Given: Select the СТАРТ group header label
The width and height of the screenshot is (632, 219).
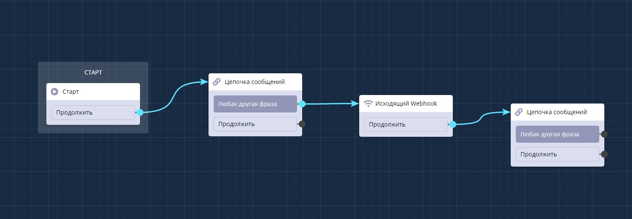Looking at the screenshot, I should 93,72.
